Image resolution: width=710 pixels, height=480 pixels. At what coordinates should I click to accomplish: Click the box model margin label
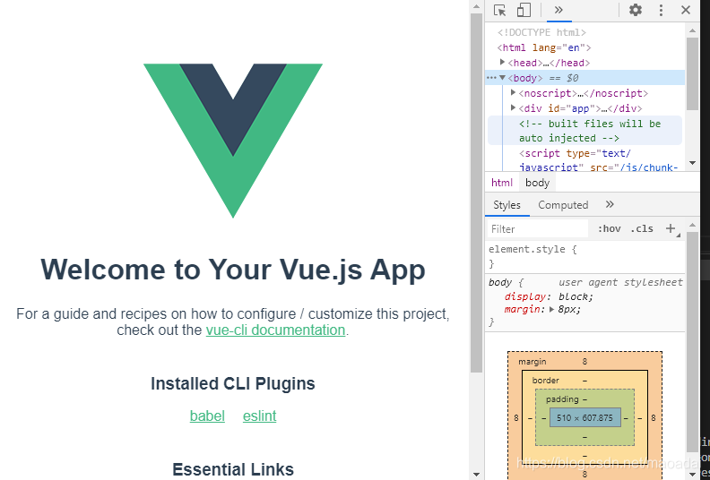pyautogui.click(x=532, y=362)
